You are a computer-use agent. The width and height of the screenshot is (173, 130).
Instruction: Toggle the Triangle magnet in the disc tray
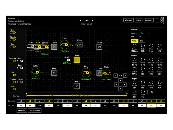click(x=13, y=40)
